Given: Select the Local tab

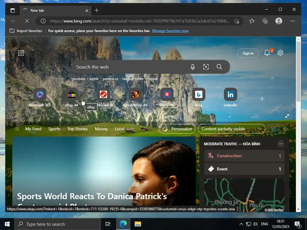Looking at the screenshot, I should pyautogui.click(x=120, y=129).
